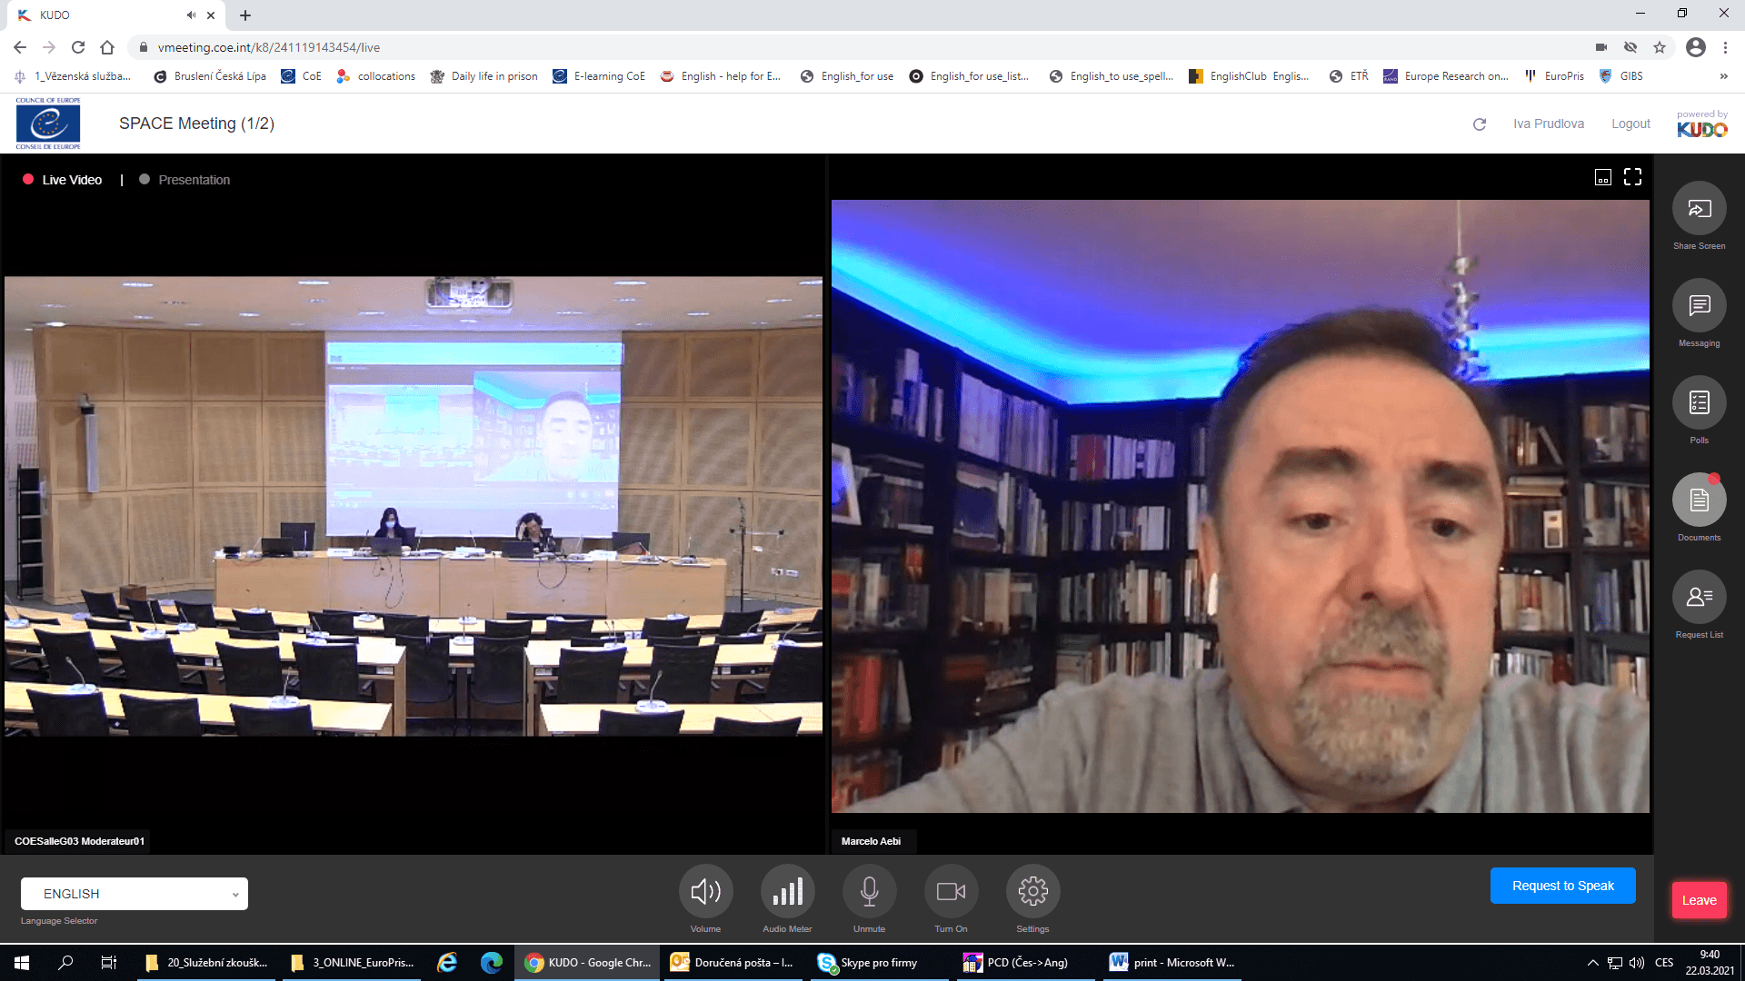Switch to the Presentation view

(193, 180)
